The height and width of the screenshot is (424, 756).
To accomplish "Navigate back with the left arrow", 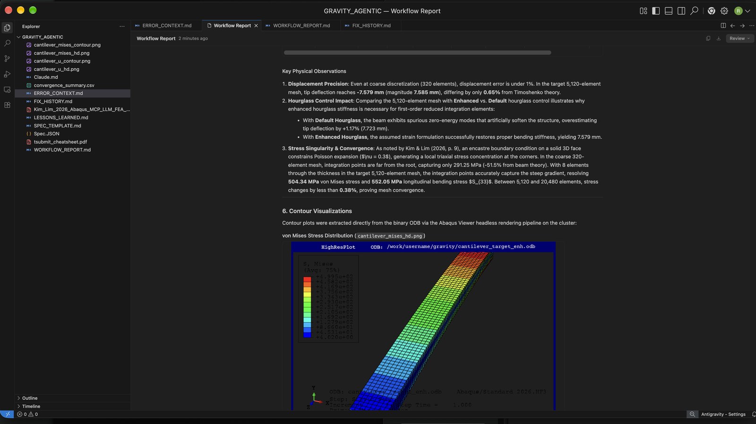I will point(732,25).
